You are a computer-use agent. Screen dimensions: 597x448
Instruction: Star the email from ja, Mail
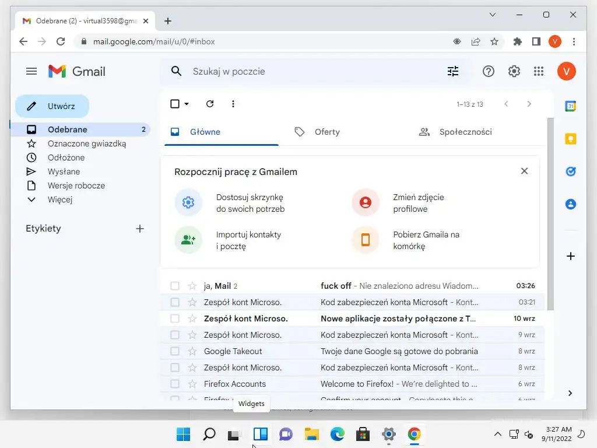pos(192,286)
